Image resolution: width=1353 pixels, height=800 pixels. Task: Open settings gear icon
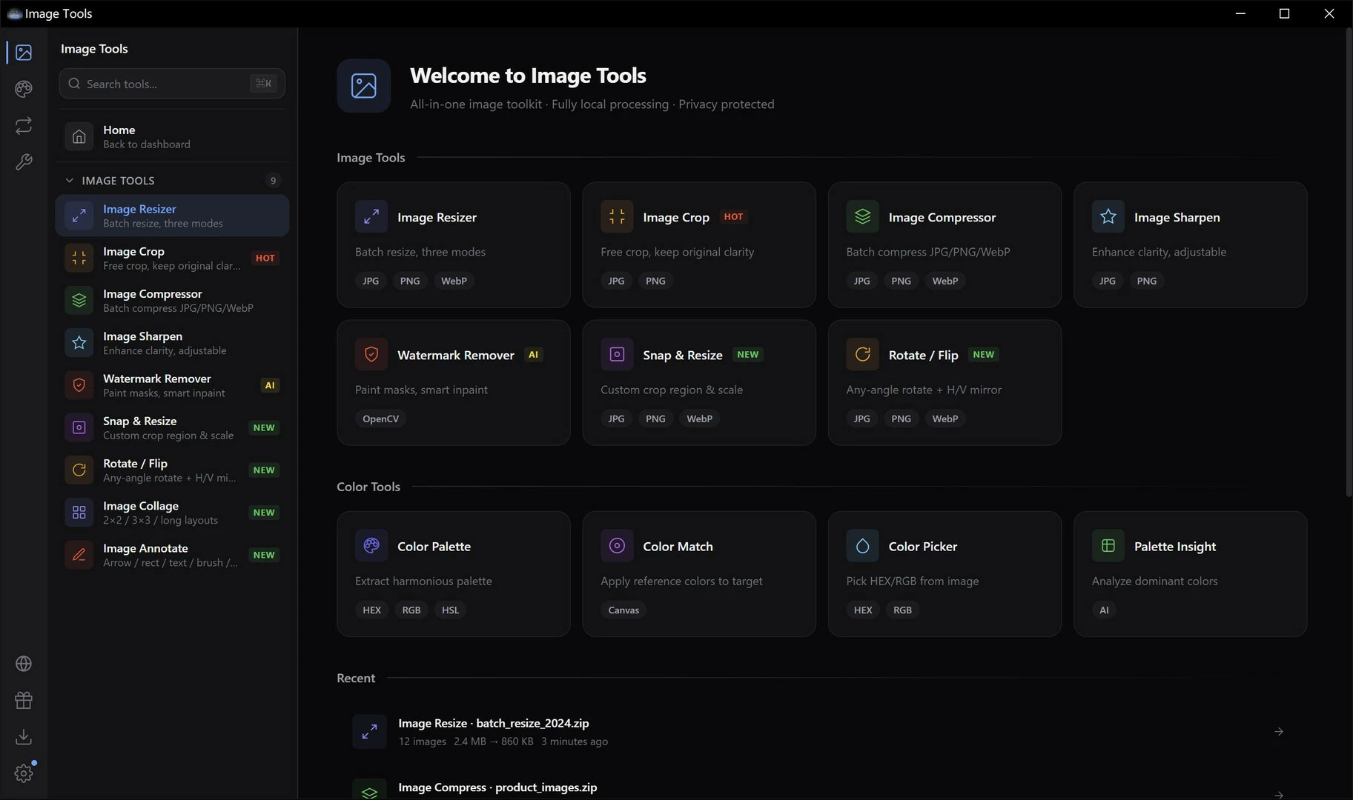click(x=24, y=773)
